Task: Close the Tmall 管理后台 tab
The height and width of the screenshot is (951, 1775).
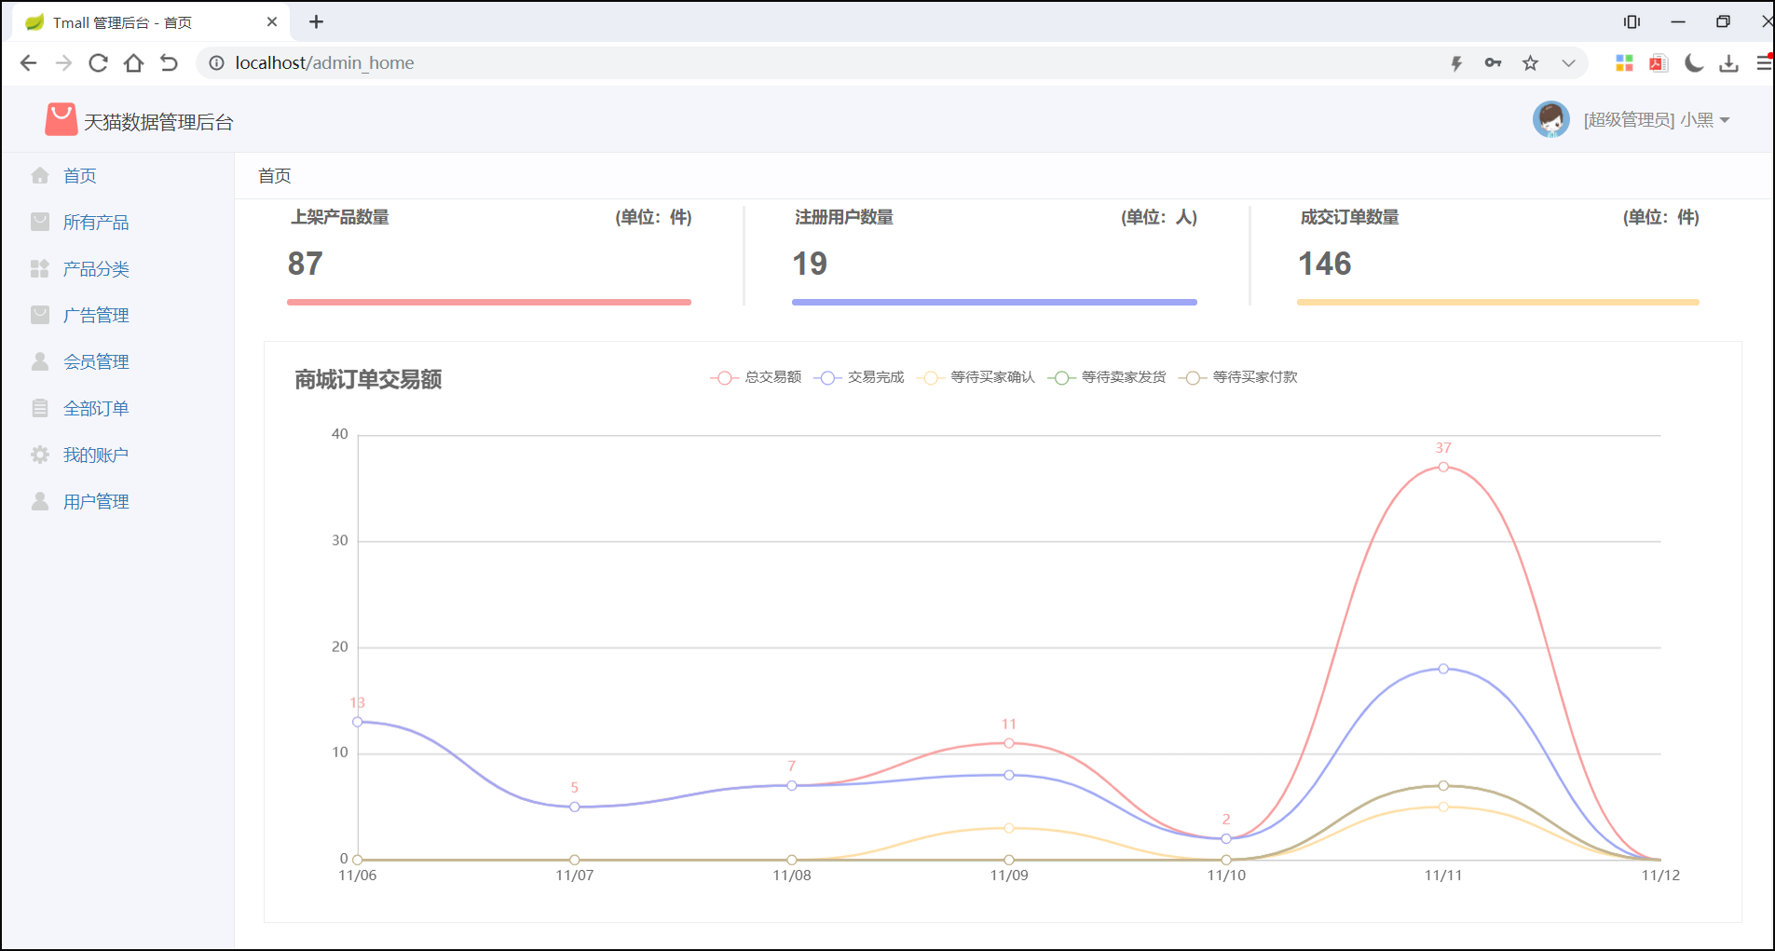Action: point(272,21)
